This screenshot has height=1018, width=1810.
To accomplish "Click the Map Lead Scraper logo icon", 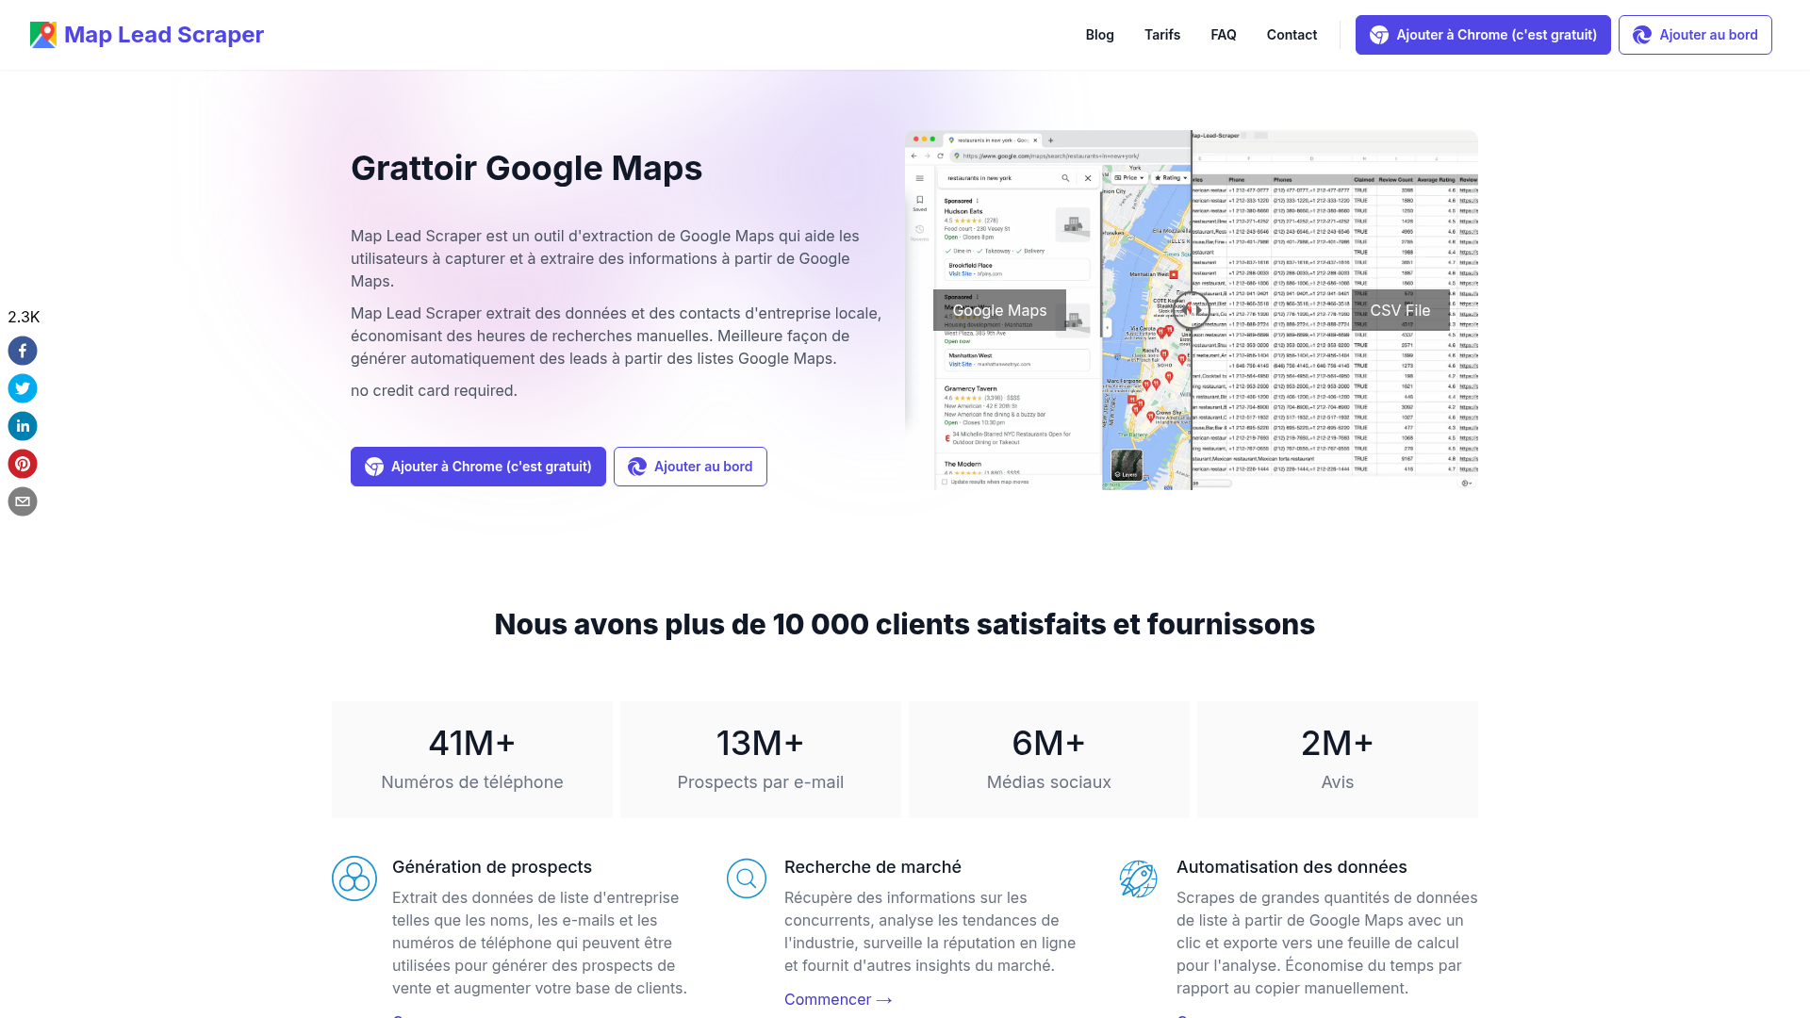I will tap(43, 35).
